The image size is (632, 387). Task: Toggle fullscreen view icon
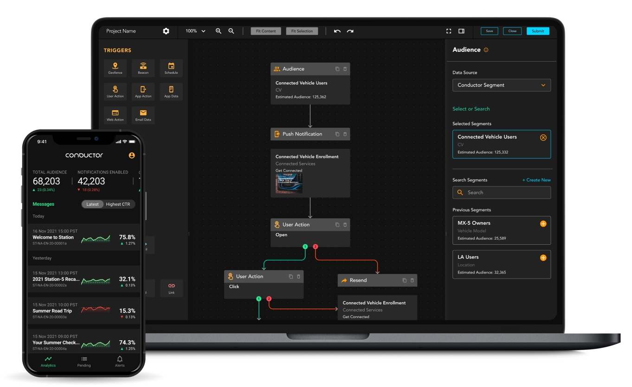(449, 31)
